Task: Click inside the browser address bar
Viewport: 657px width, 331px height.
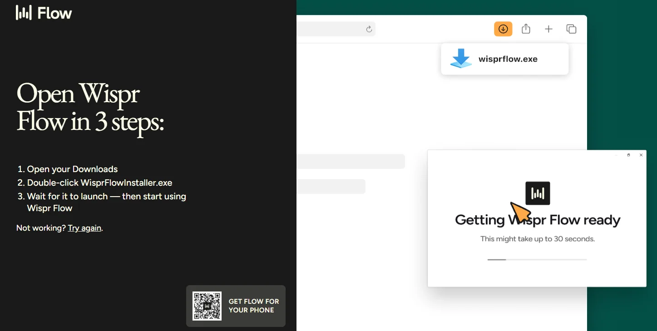Action: point(336,30)
